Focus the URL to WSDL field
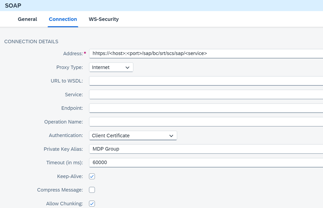The height and width of the screenshot is (208, 323). [206, 81]
